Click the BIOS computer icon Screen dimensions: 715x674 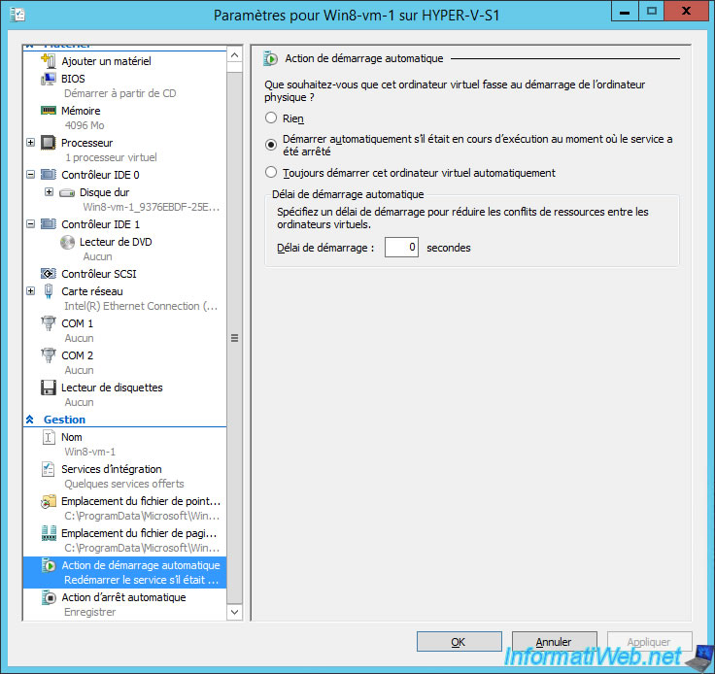click(x=49, y=79)
